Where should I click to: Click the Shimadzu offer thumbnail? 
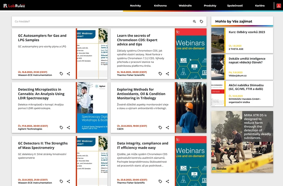tap(218, 94)
